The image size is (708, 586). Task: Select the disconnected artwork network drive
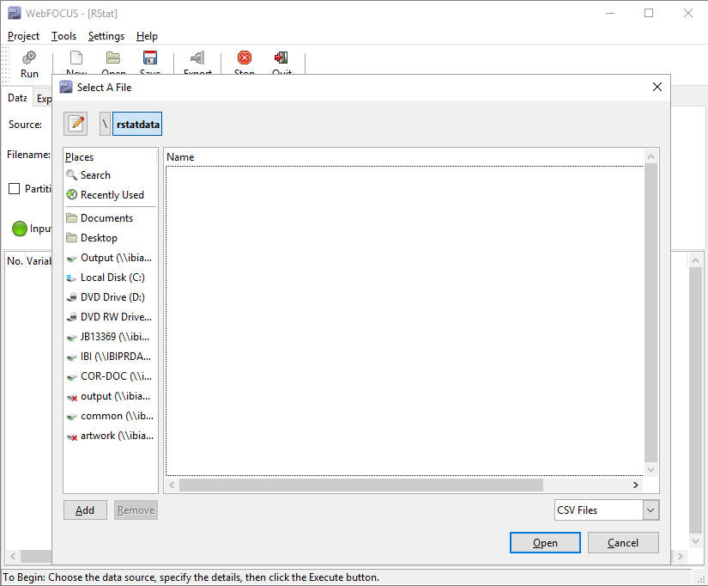(111, 436)
